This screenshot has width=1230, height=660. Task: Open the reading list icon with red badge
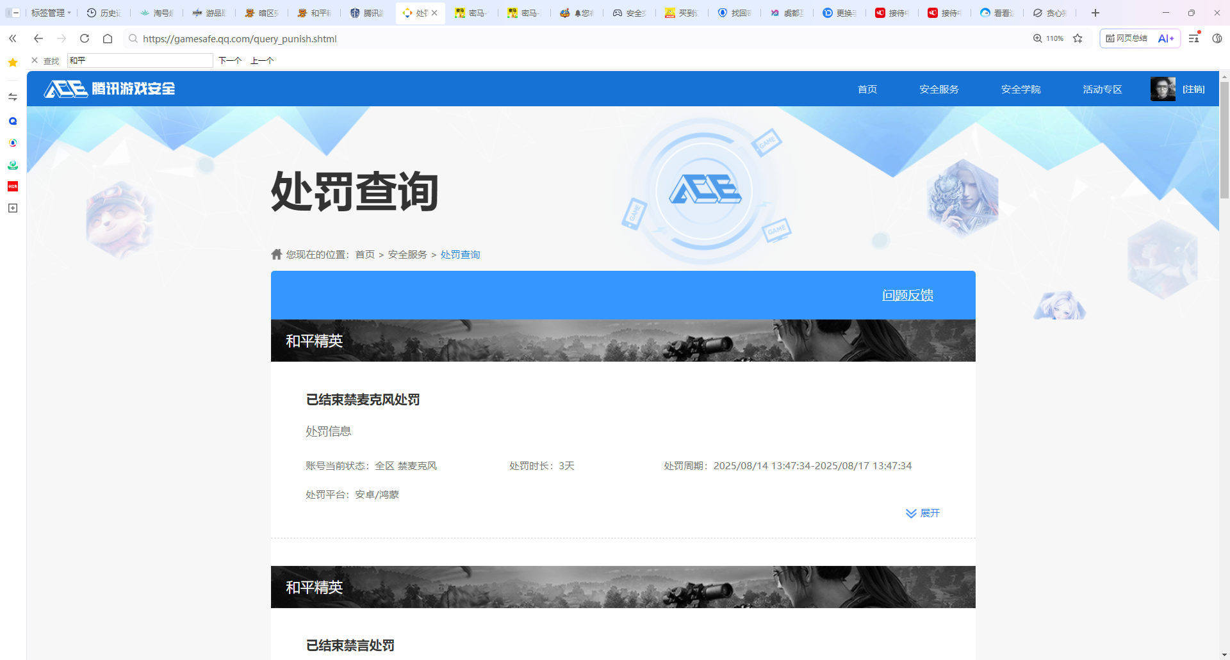coord(1193,38)
